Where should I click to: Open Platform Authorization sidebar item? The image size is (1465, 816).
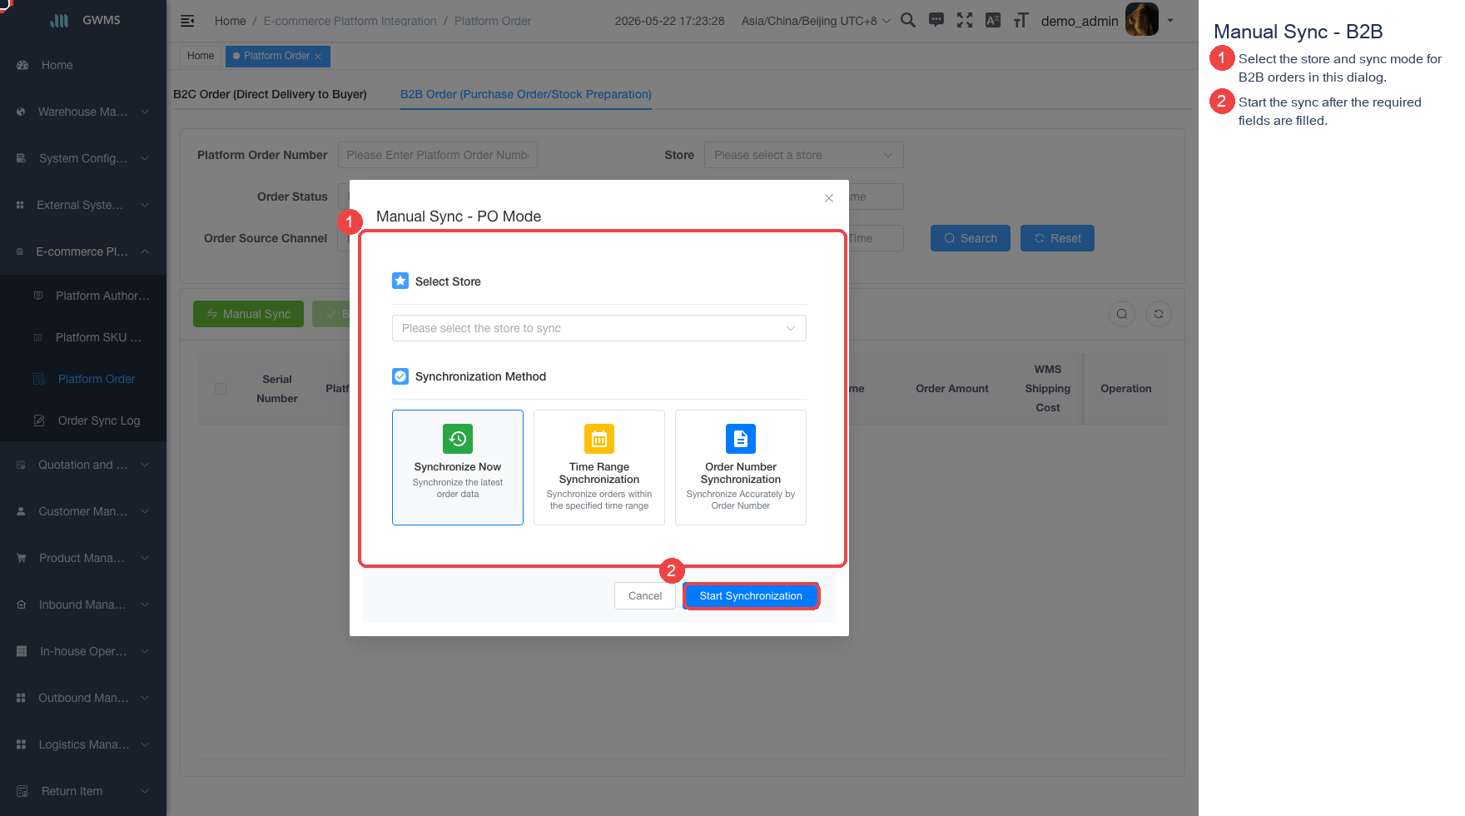[x=83, y=296]
